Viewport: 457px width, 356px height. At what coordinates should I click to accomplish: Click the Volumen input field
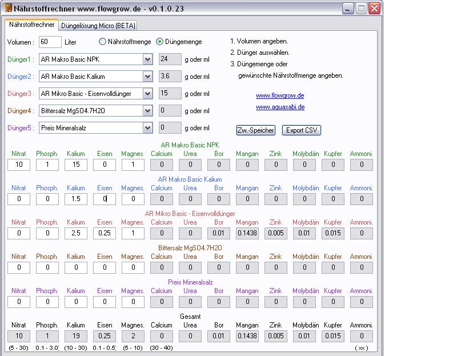click(51, 42)
